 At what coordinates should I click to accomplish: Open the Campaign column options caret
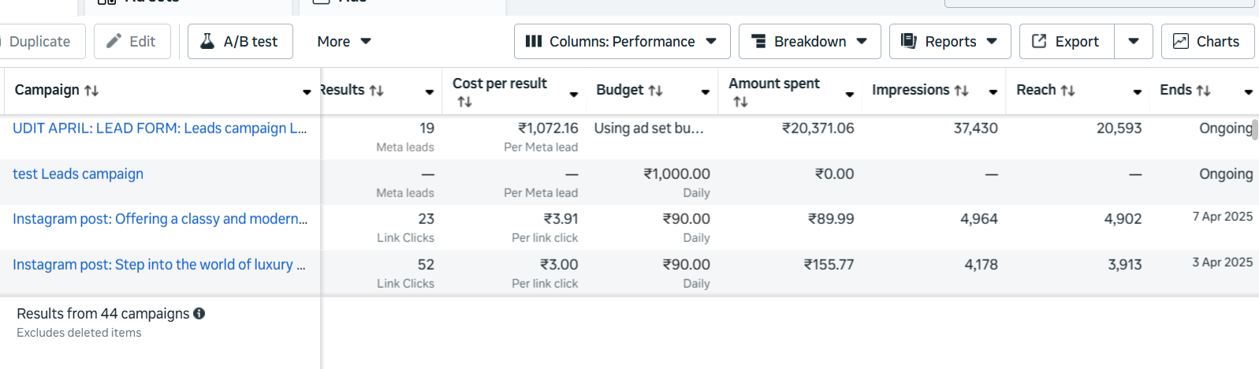click(307, 92)
